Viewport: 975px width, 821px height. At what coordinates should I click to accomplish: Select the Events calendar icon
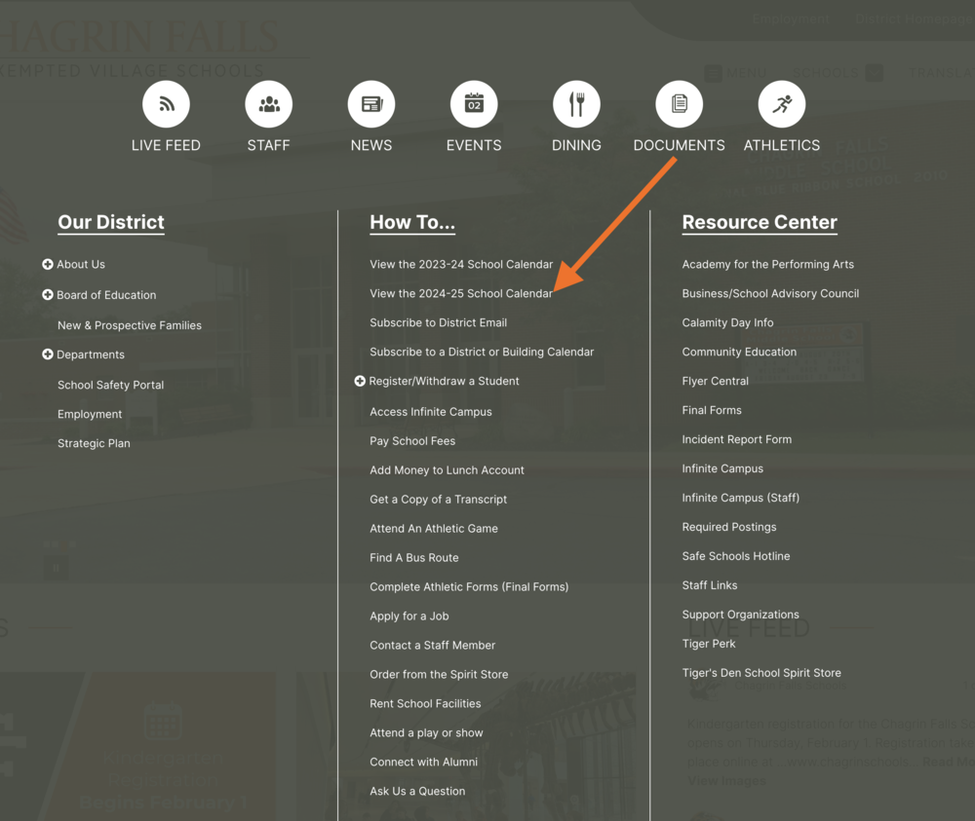[474, 104]
